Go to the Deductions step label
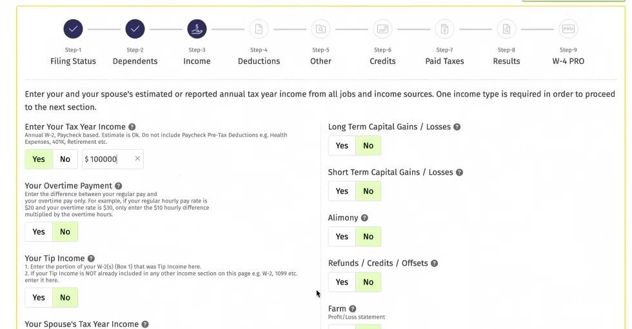 pos(259,61)
